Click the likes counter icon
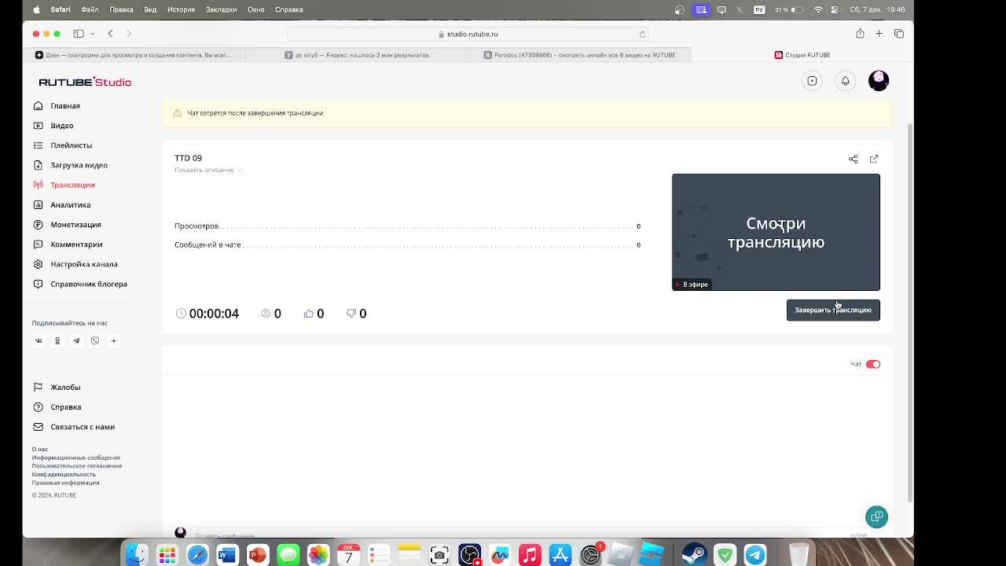Screen dimensions: 1006x566 pos(309,313)
